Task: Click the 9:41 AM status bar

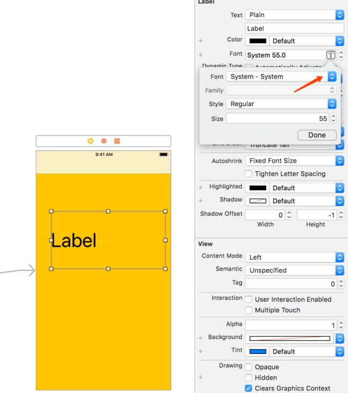Action: (x=104, y=154)
